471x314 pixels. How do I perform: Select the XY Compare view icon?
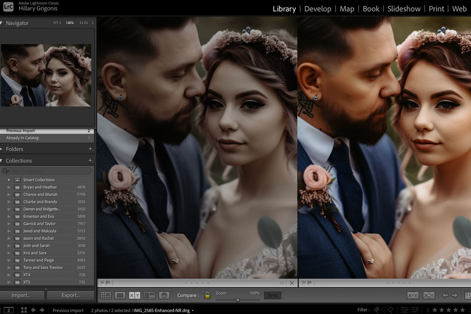point(134,295)
